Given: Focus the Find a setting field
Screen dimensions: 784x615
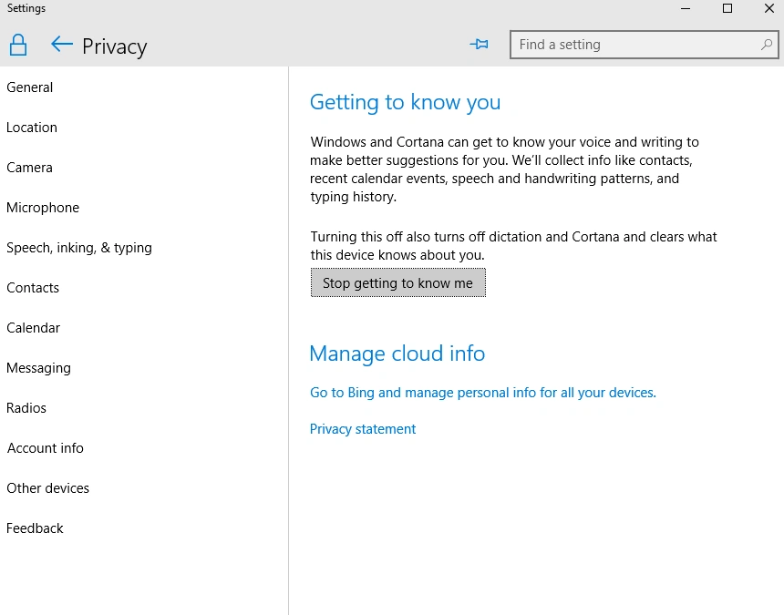Looking at the screenshot, I should click(x=644, y=45).
